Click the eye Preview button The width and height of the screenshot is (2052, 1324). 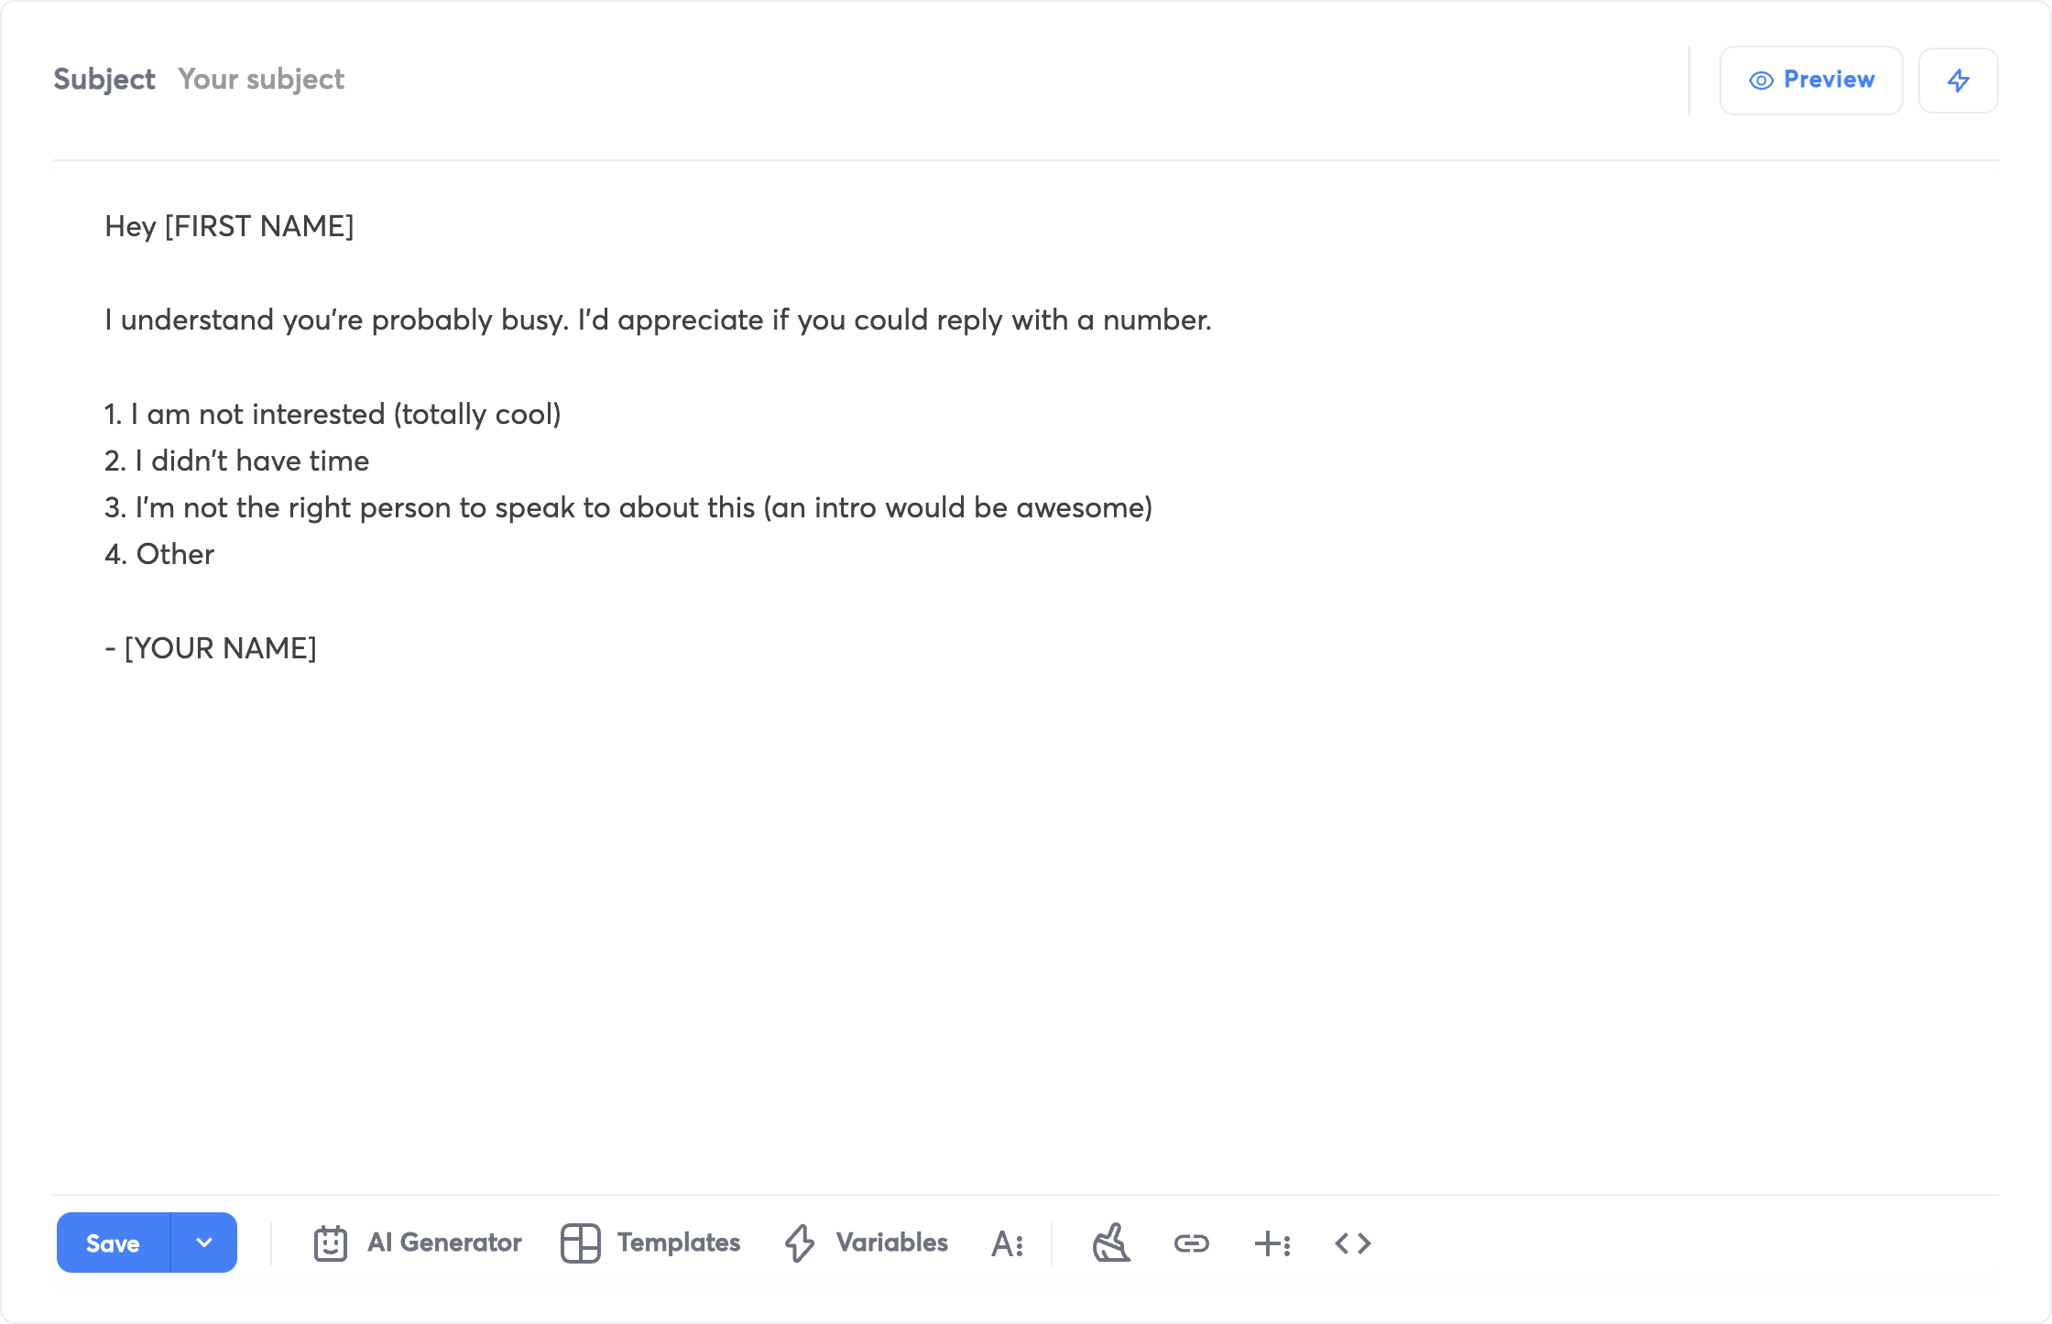[x=1811, y=81]
